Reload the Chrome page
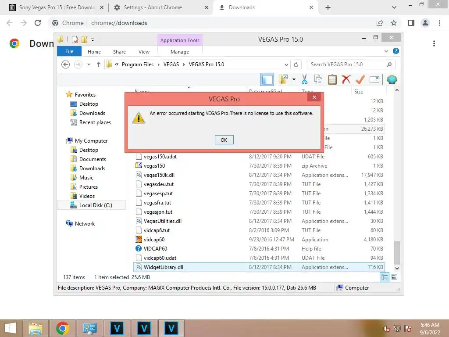 tap(38, 23)
